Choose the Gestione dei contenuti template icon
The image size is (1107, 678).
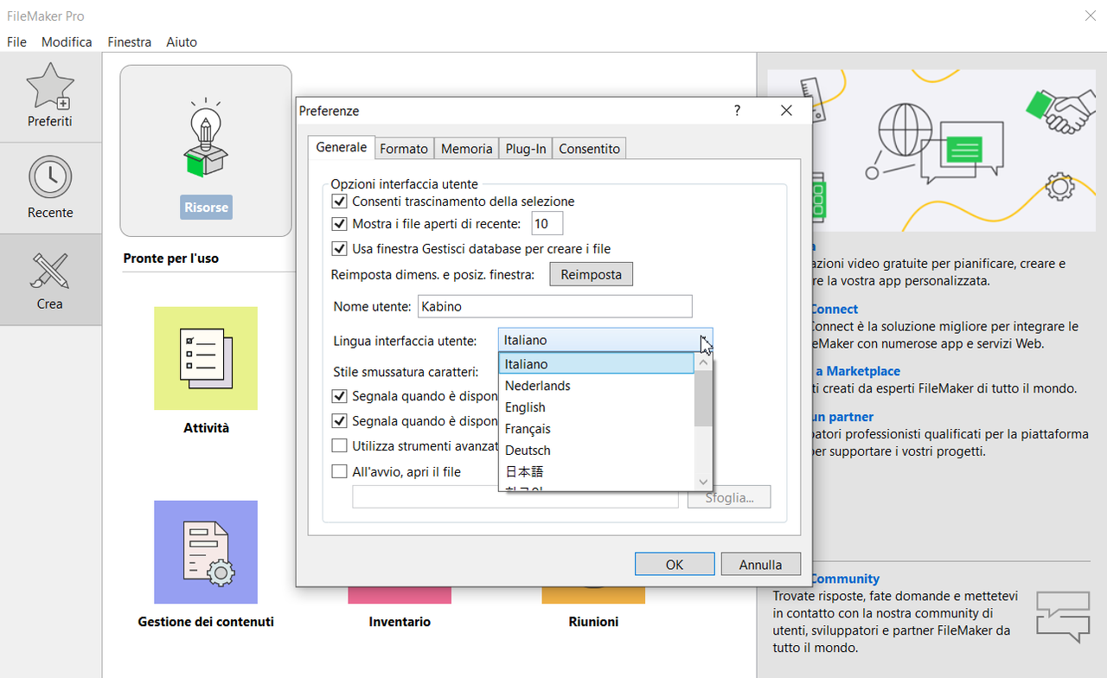(x=206, y=552)
